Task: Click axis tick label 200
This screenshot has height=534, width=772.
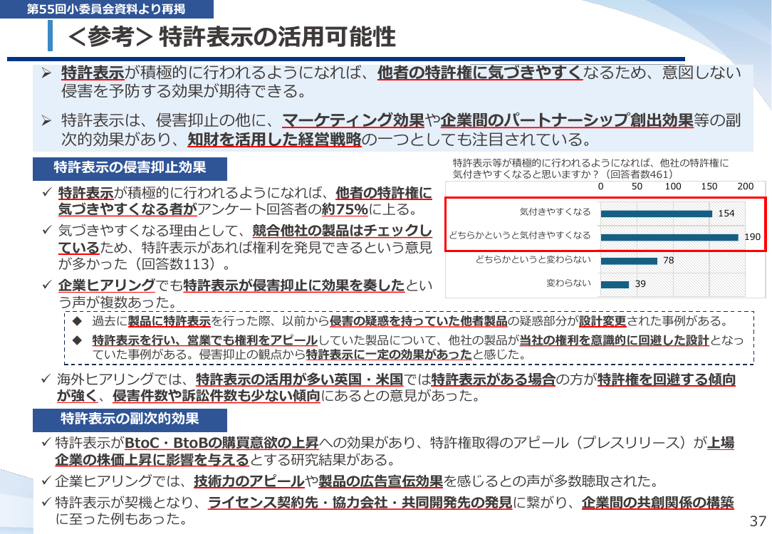Action: coord(746,187)
